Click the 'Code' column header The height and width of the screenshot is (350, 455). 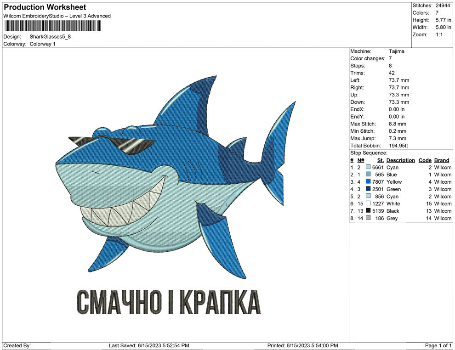tap(425, 160)
